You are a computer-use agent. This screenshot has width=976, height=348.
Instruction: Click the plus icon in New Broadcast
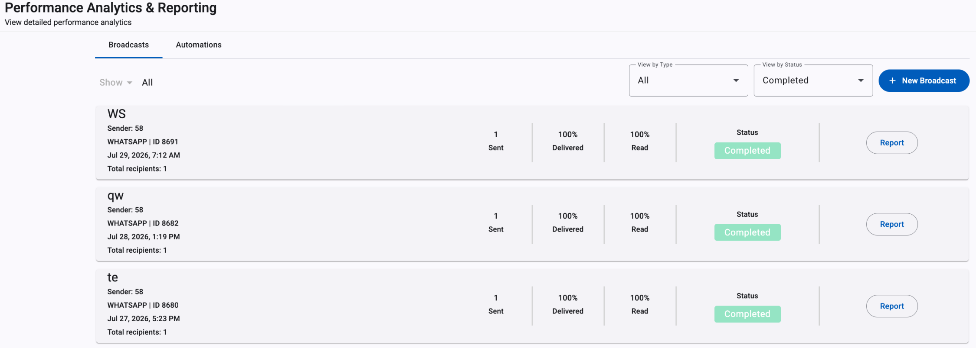click(892, 81)
